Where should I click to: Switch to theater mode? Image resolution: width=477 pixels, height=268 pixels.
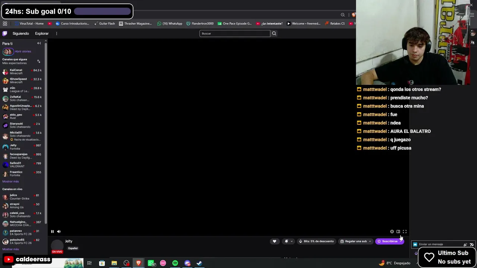(398, 232)
